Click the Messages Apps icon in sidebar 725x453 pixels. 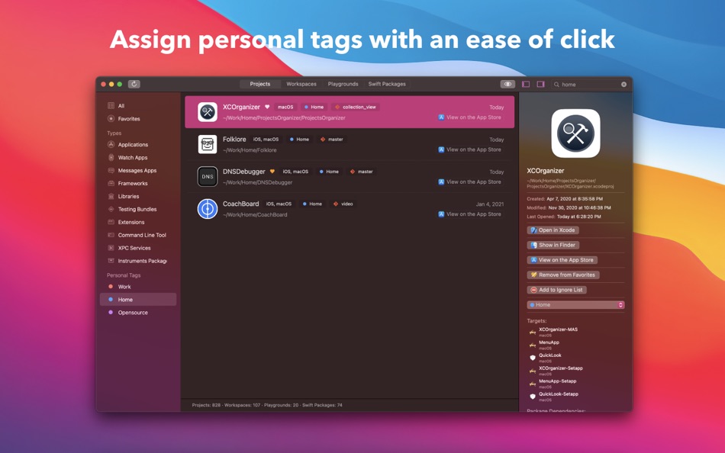click(x=111, y=171)
